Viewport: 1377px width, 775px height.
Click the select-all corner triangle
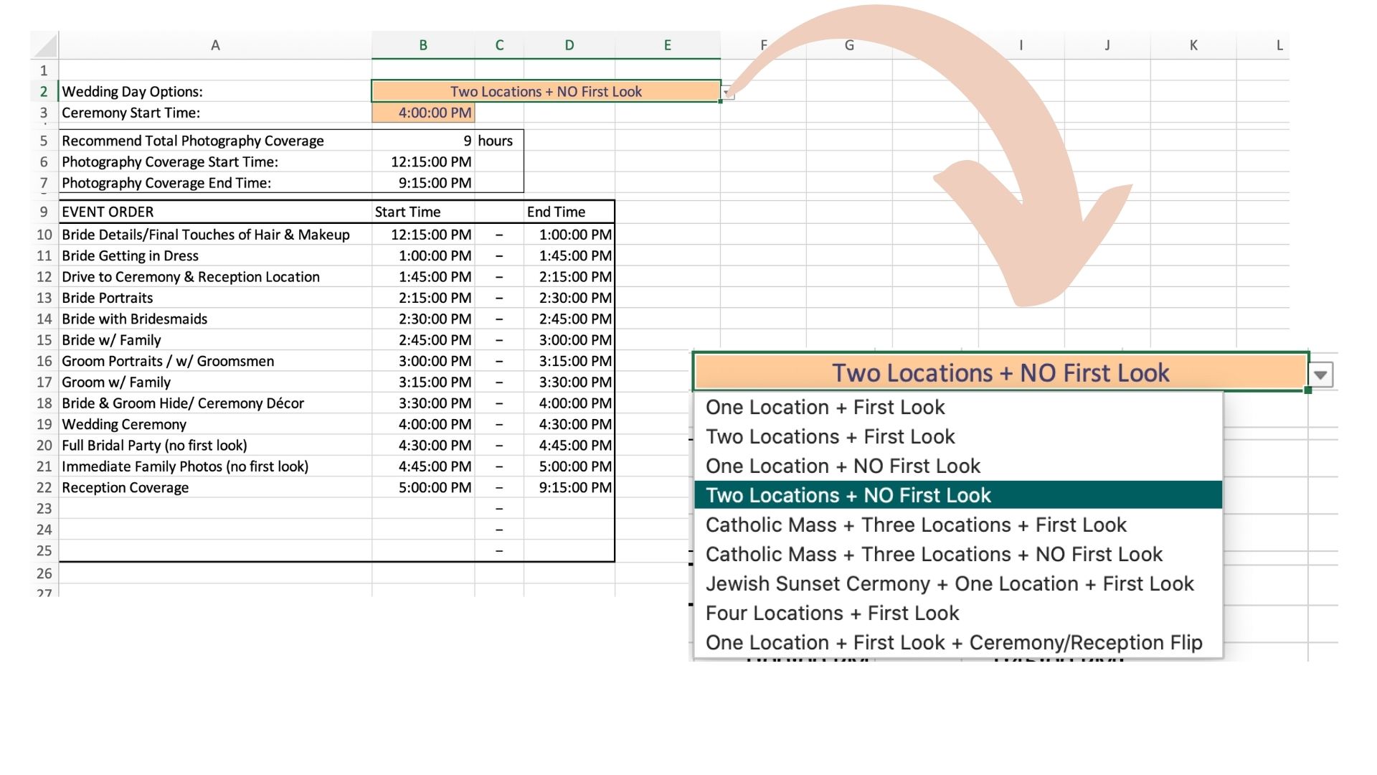click(46, 46)
